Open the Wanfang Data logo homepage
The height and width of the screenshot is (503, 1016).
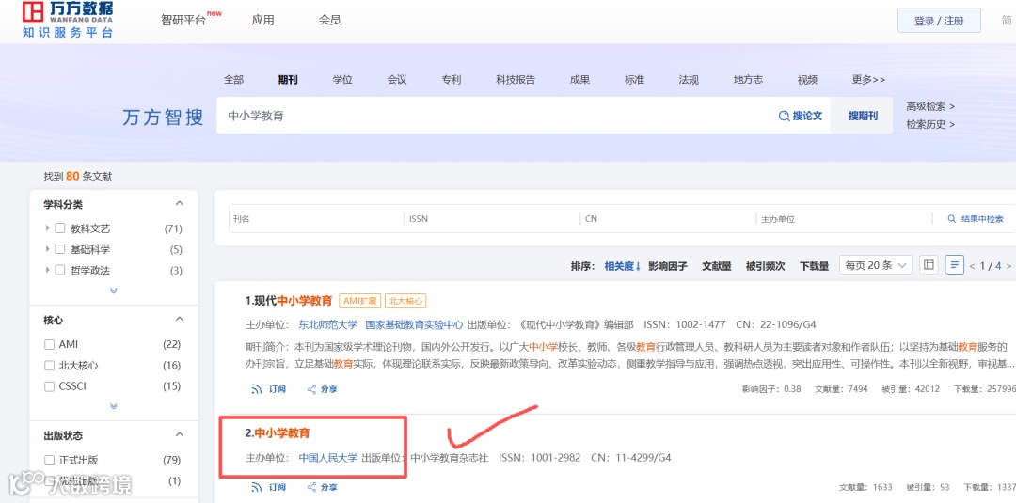[x=68, y=20]
